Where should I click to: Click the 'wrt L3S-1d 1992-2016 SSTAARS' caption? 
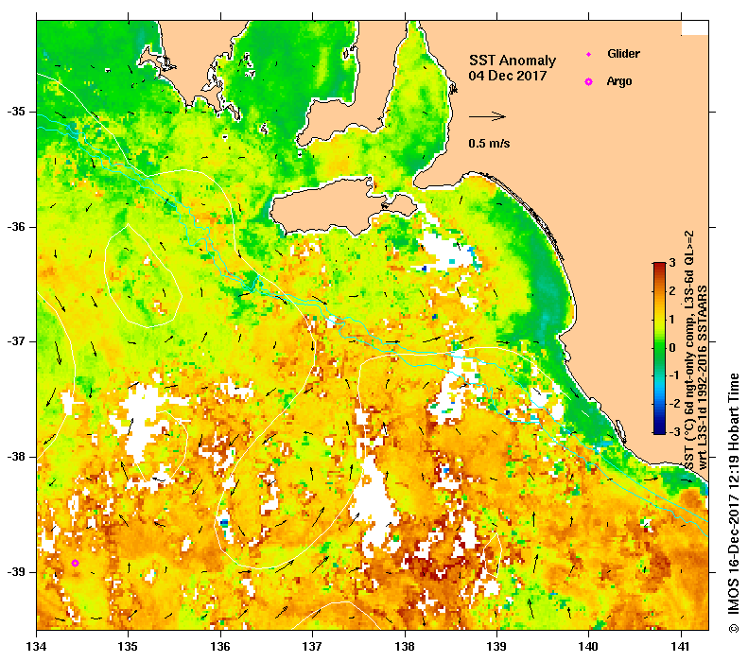[703, 377]
